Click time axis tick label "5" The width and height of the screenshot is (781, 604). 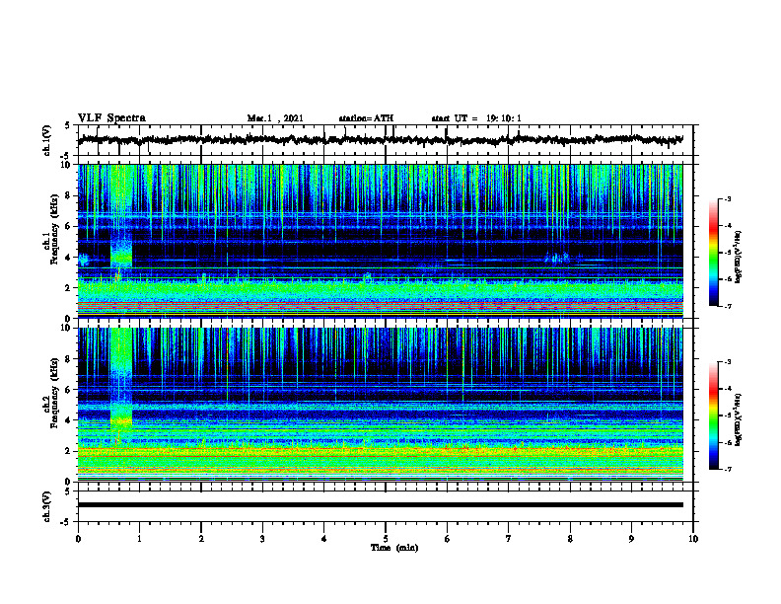[386, 539]
